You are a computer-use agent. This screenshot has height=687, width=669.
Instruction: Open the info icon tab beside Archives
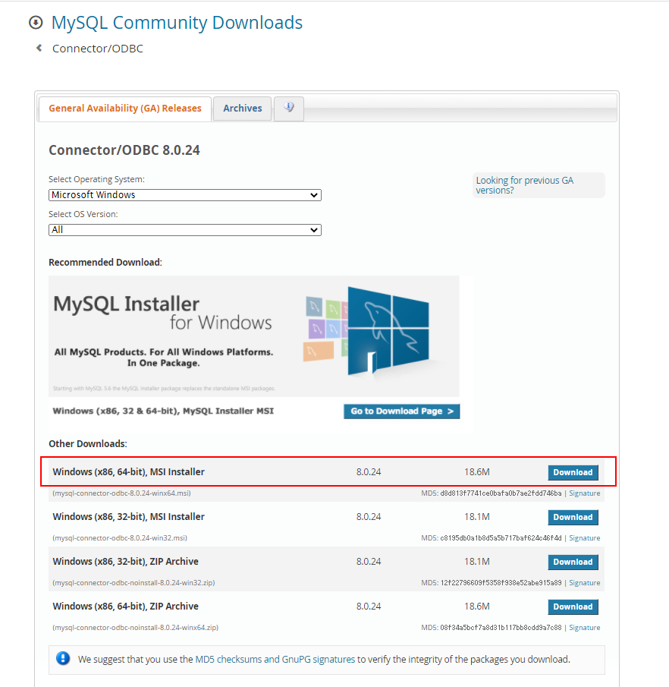pyautogui.click(x=288, y=108)
